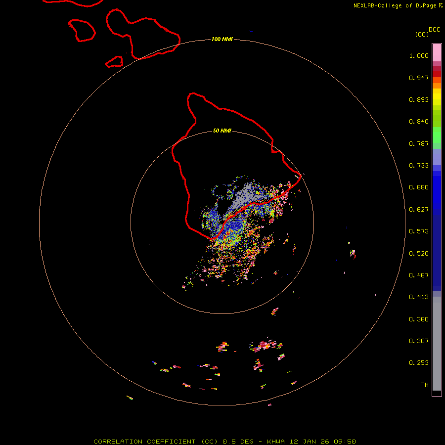This screenshot has width=445, height=445.
Task: Click the 0.520 colorbar value
Action: pos(419,254)
